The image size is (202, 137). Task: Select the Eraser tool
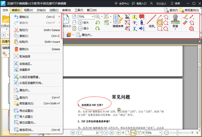[x=185, y=23]
